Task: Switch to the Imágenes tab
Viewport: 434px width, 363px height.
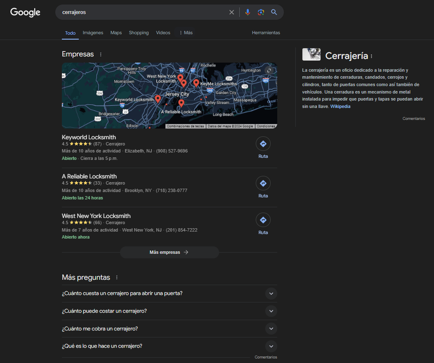Action: point(93,33)
